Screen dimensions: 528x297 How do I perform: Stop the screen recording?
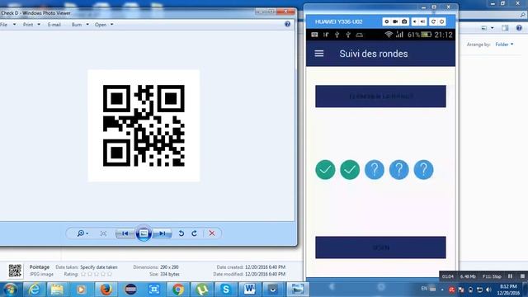(522, 276)
